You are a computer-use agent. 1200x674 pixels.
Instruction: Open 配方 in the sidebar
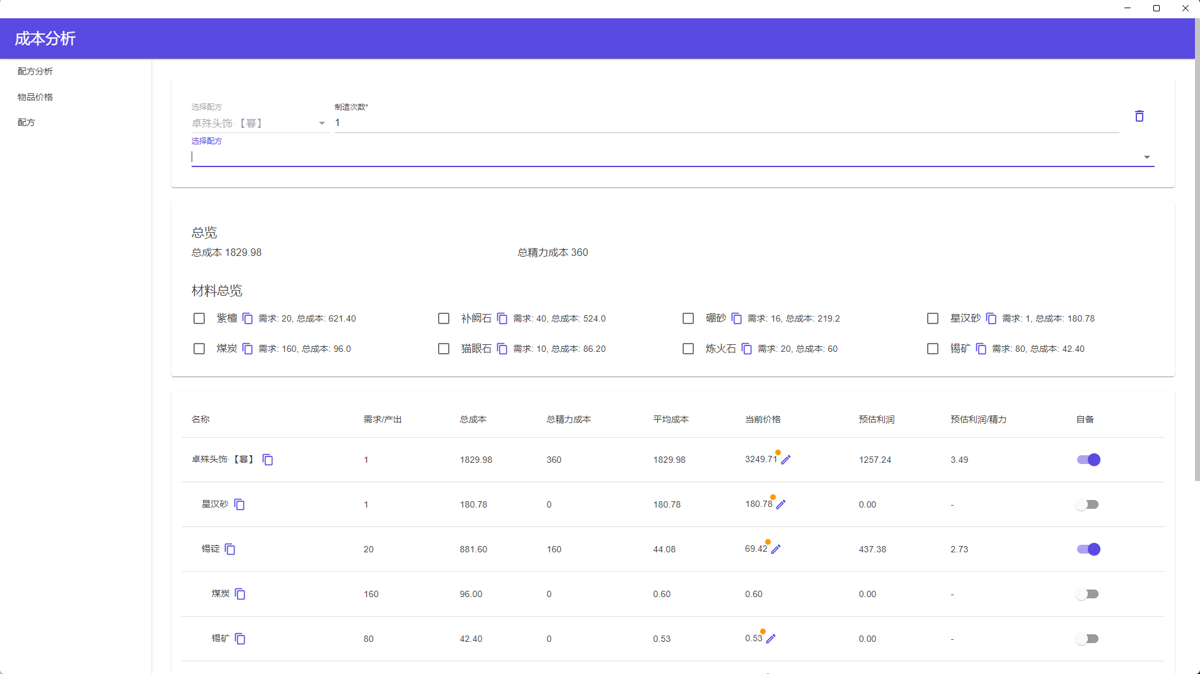(x=26, y=122)
